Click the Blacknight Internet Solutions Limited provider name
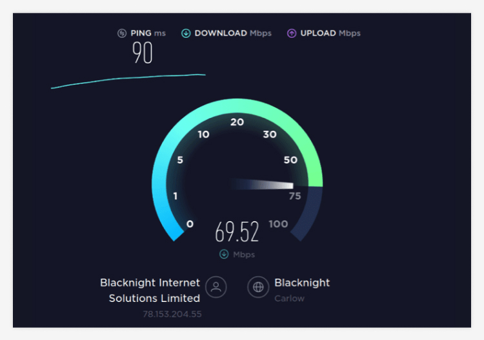Screen dimensions: 484x340 tap(150, 290)
